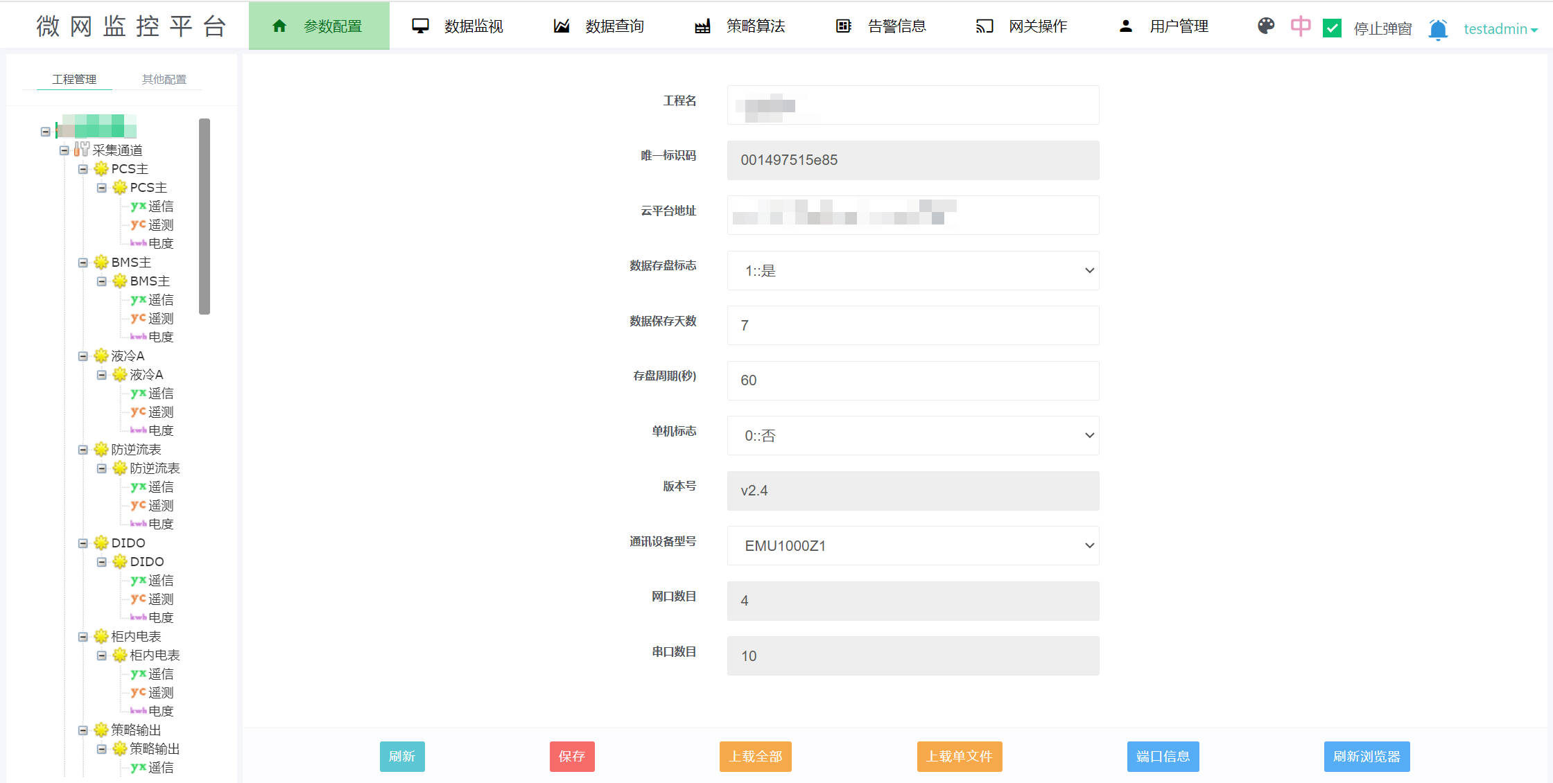
Task: Open the 单机标志 dropdown
Action: click(x=912, y=436)
